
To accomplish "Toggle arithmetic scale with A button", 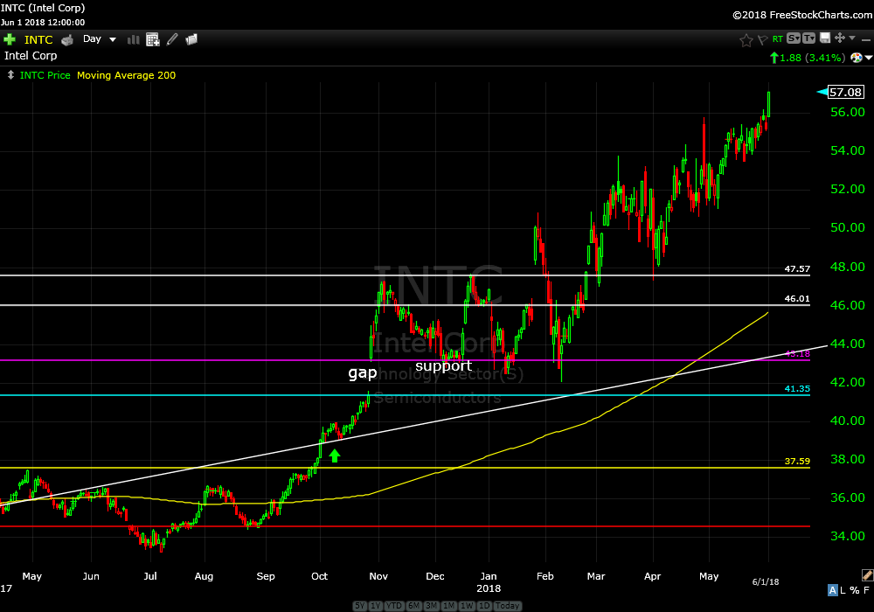I will (x=833, y=589).
